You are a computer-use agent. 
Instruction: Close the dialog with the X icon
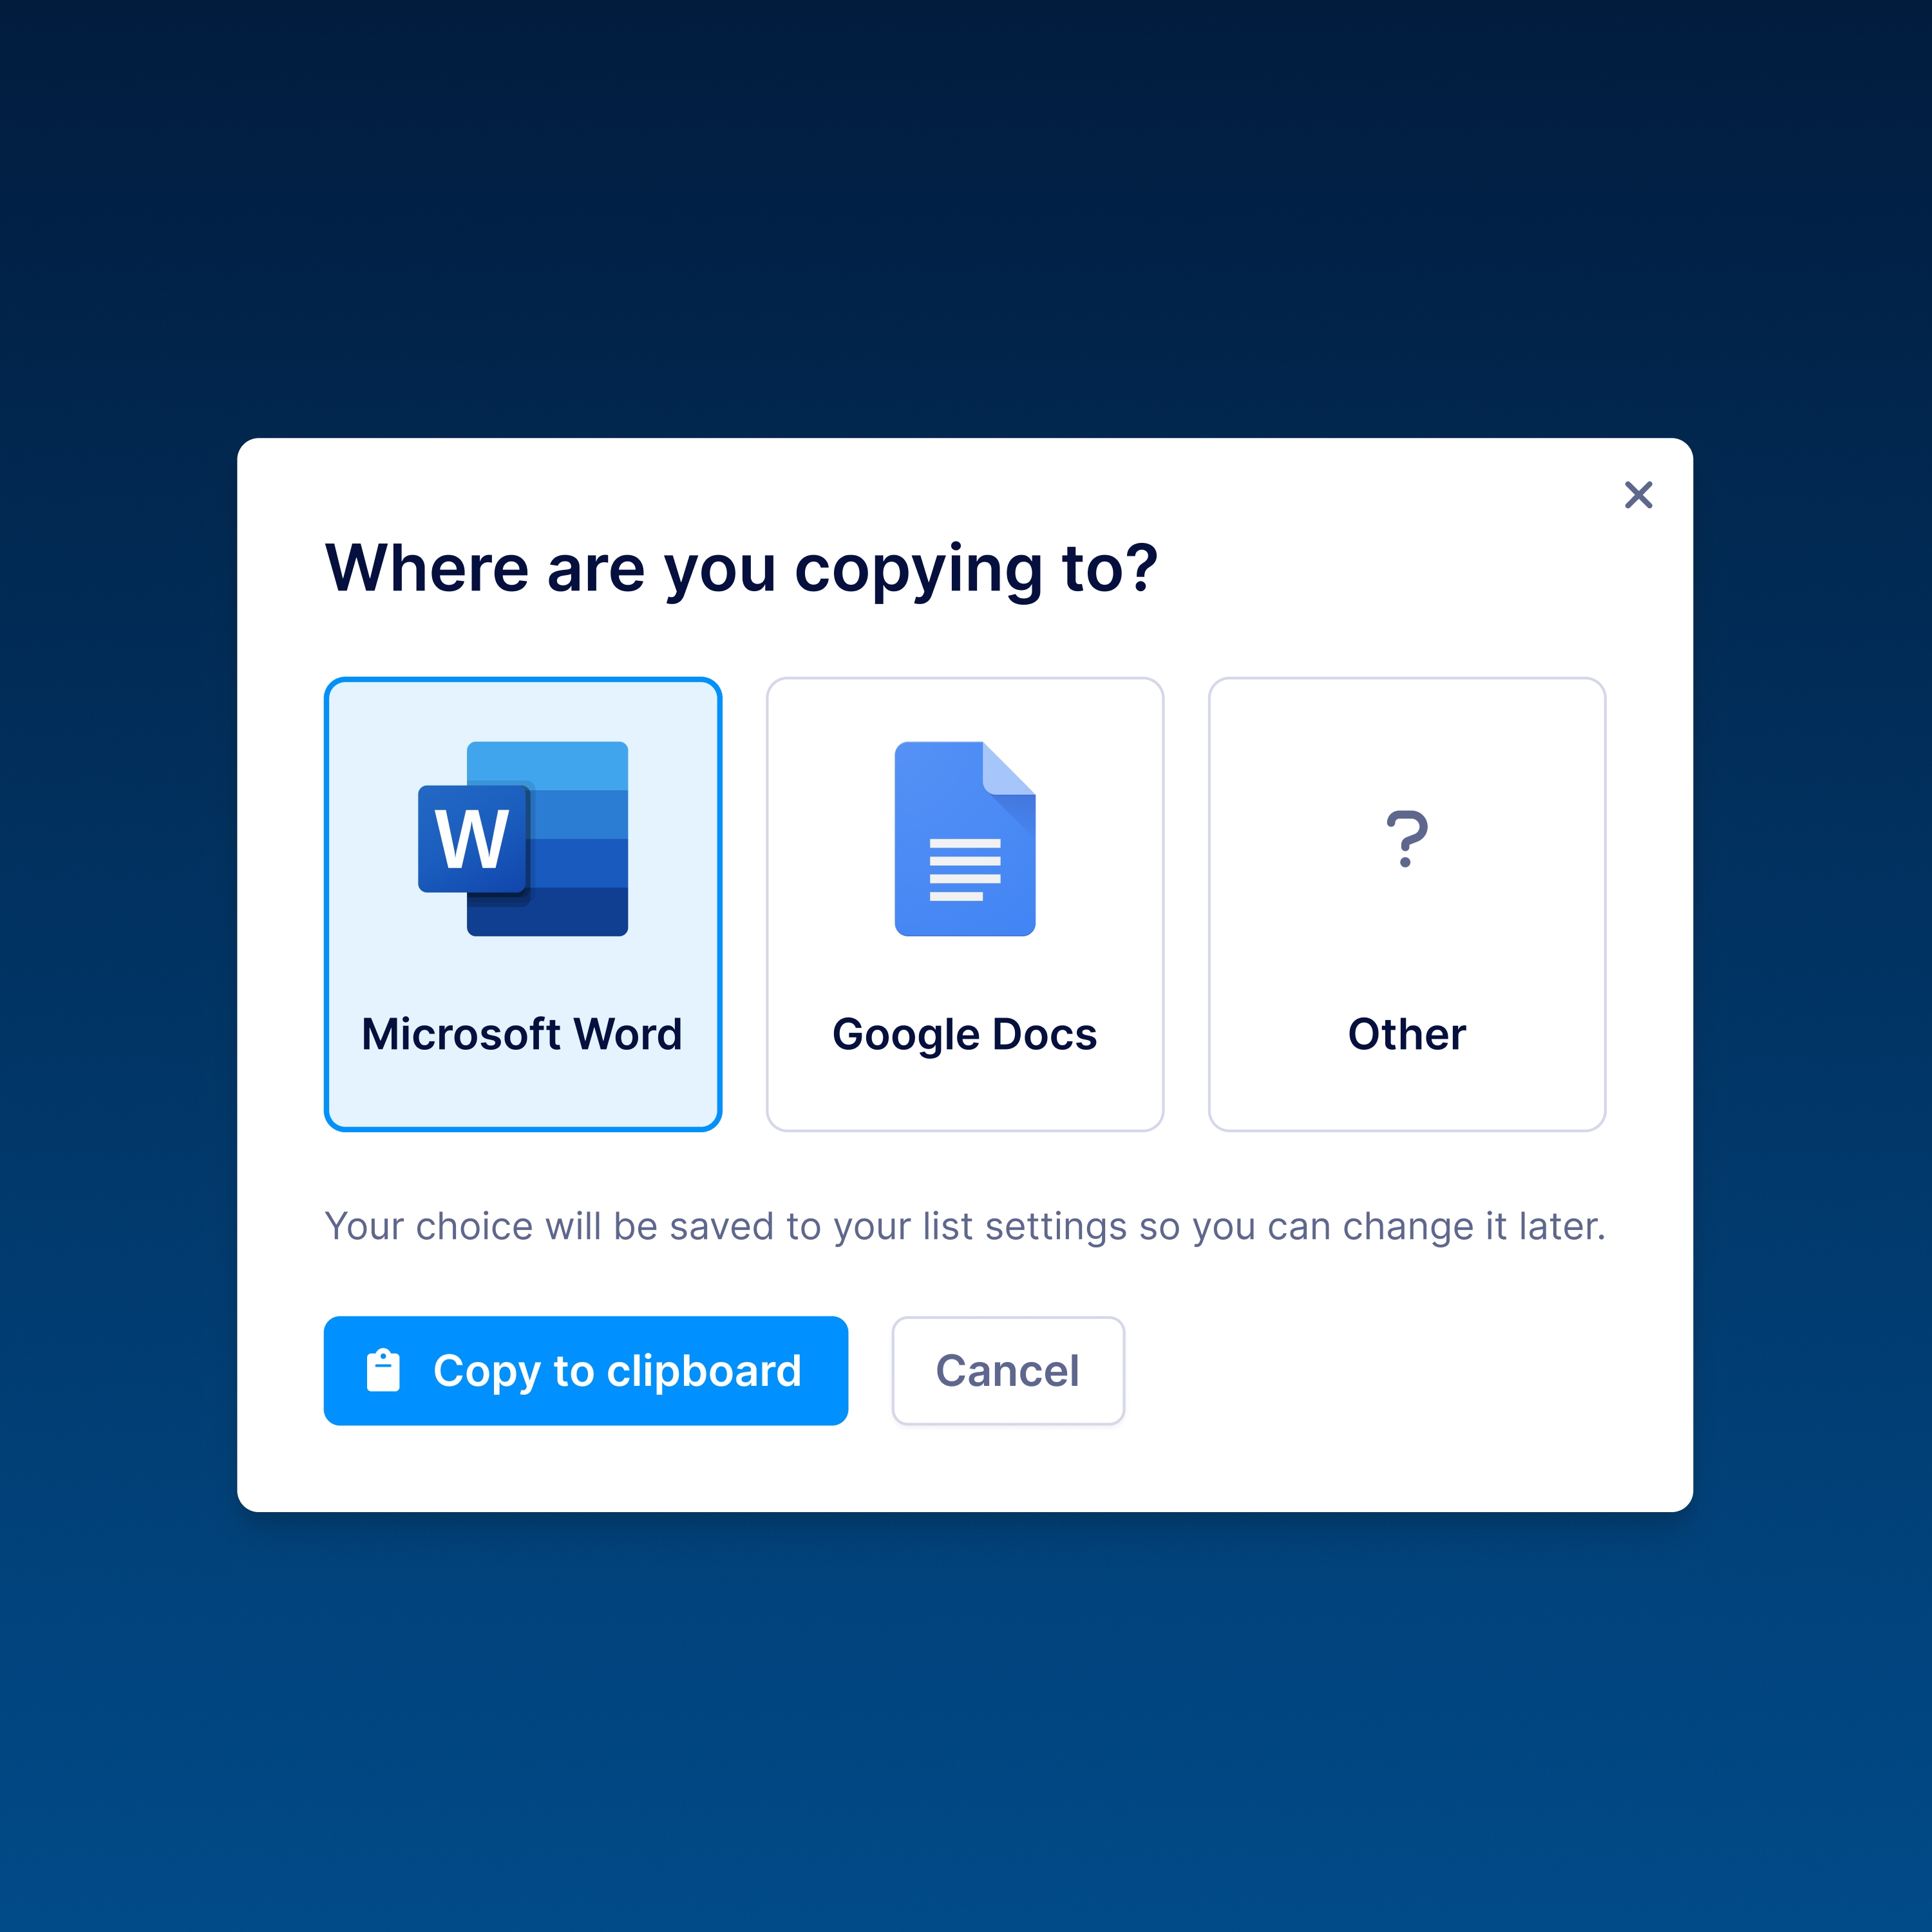(1638, 494)
